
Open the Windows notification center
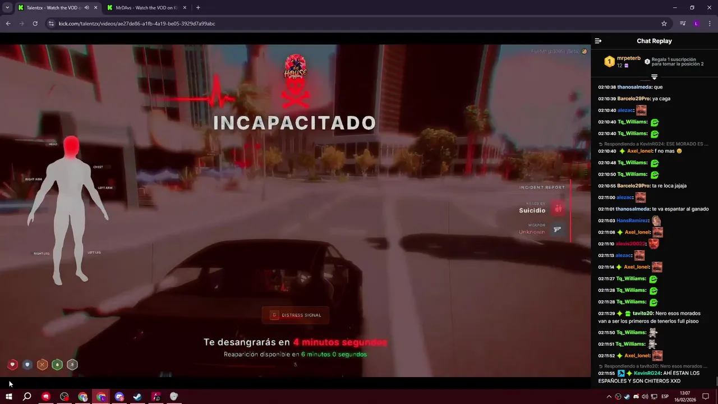(706, 397)
